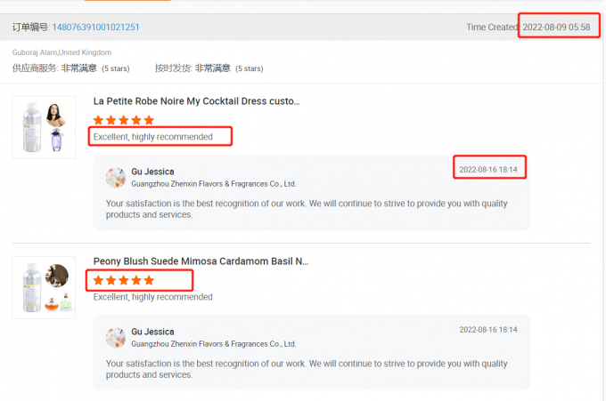
Task: Click five-star rating under La Petite Robe Noire
Action: click(x=124, y=120)
